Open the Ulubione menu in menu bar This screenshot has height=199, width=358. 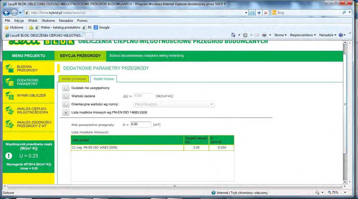(48, 21)
